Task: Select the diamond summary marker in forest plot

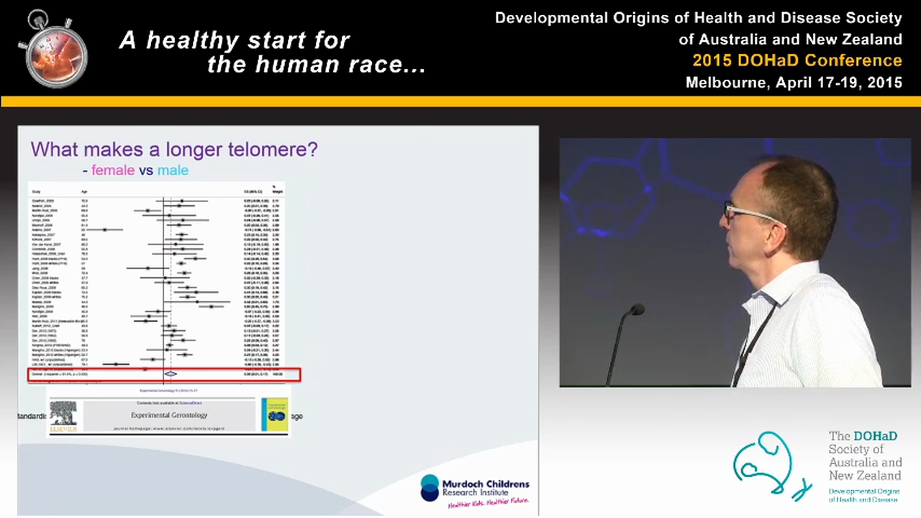Action: click(171, 373)
